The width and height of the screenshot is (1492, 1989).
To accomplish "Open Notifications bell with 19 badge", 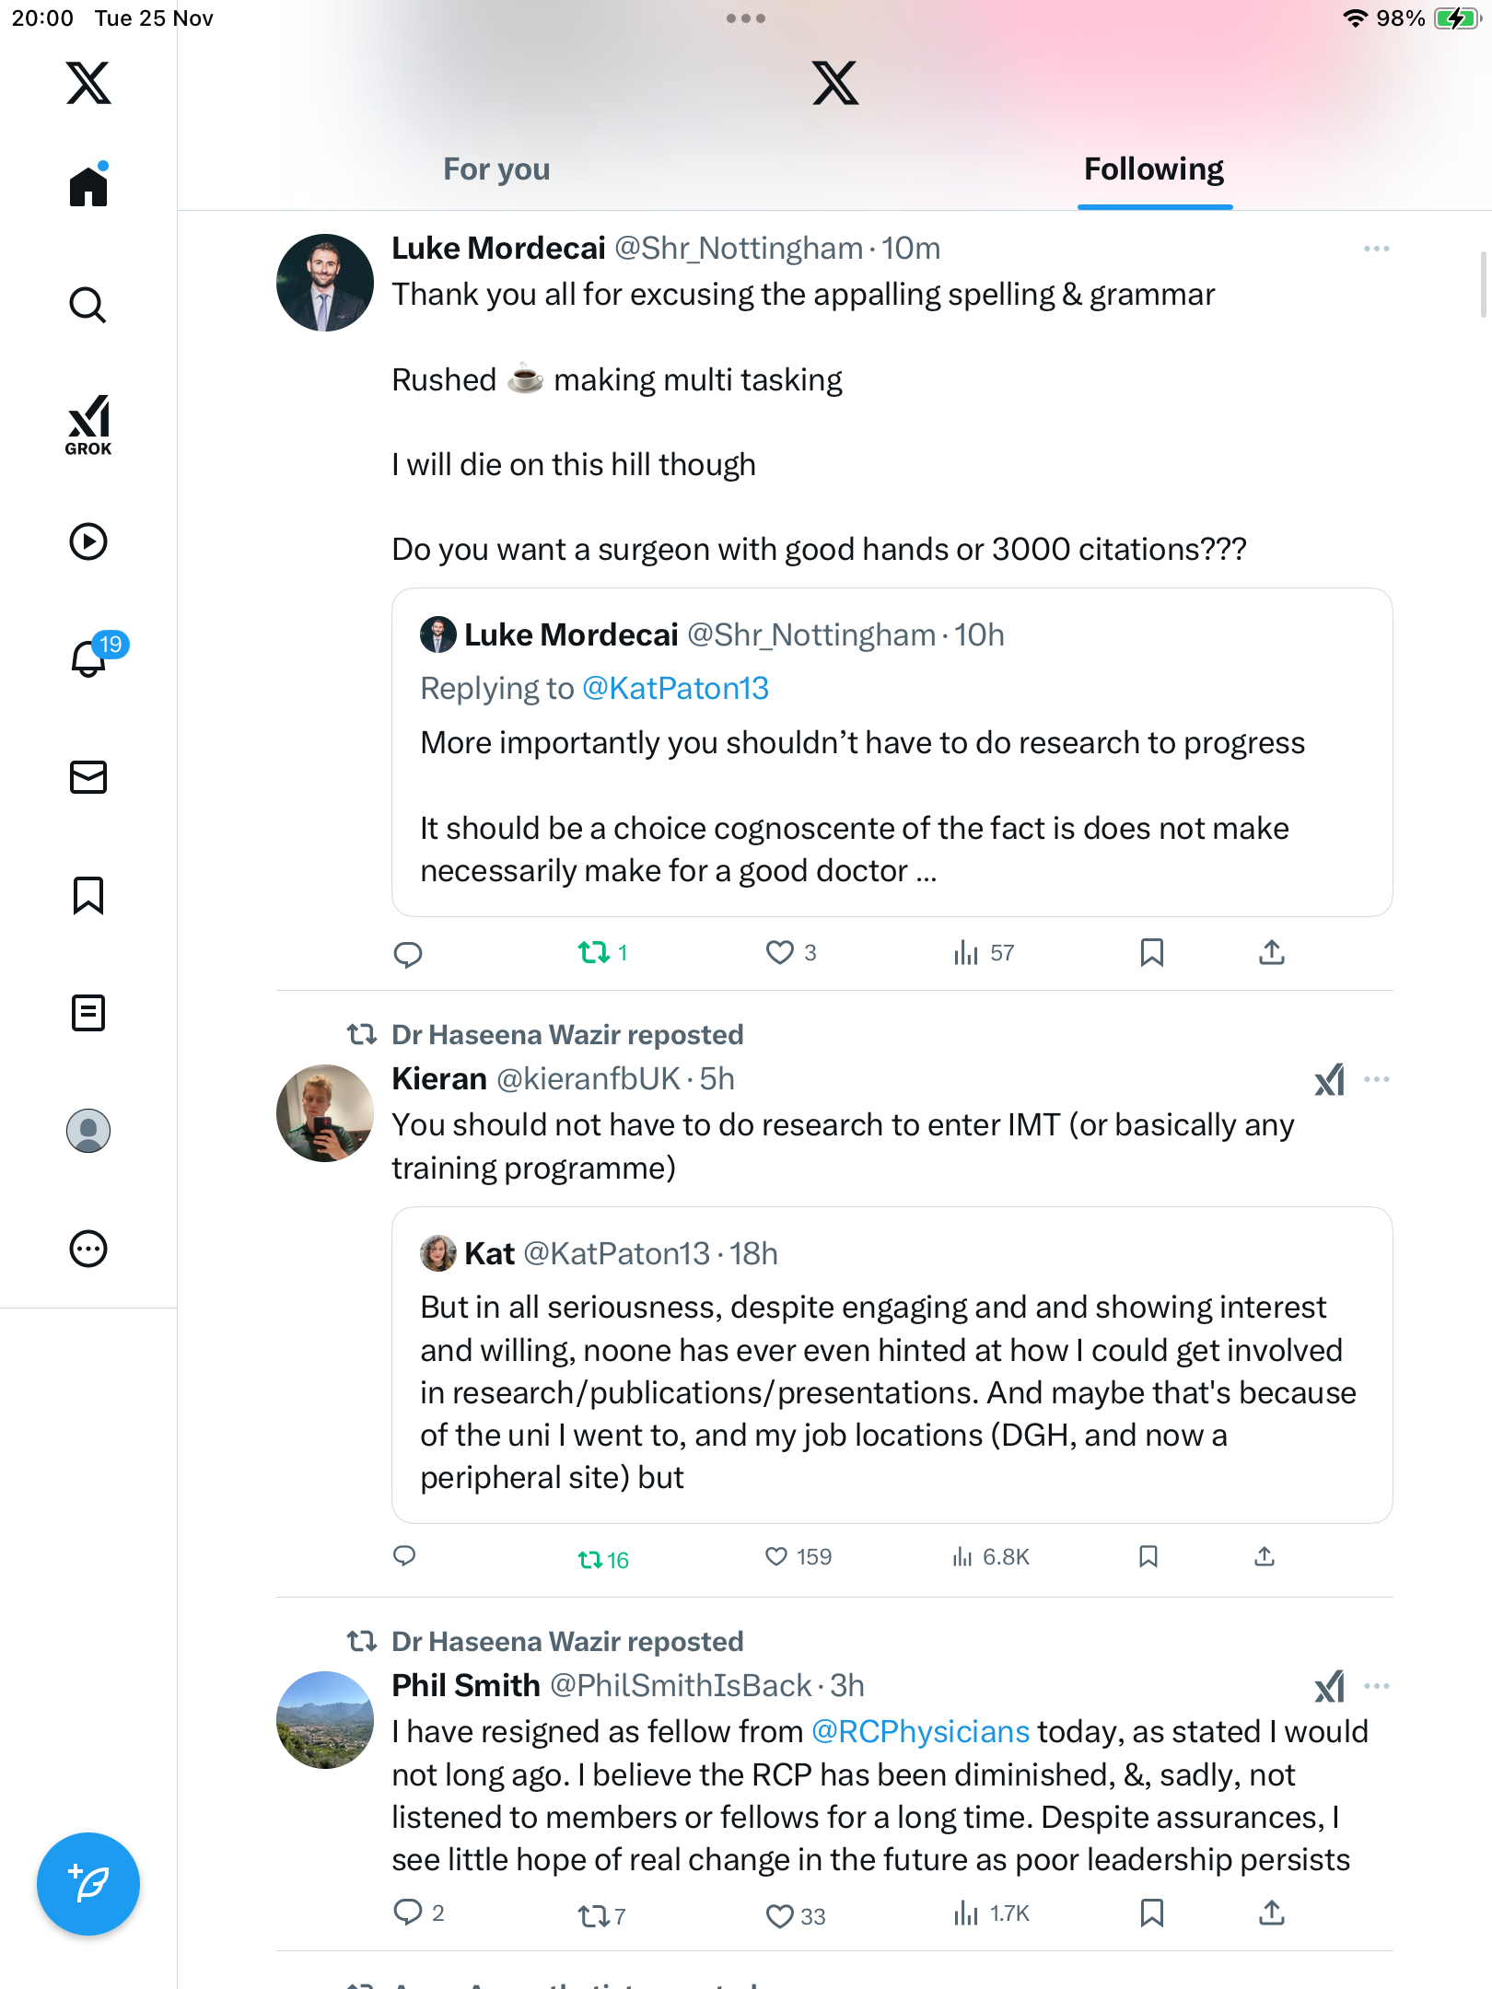I will pyautogui.click(x=90, y=657).
